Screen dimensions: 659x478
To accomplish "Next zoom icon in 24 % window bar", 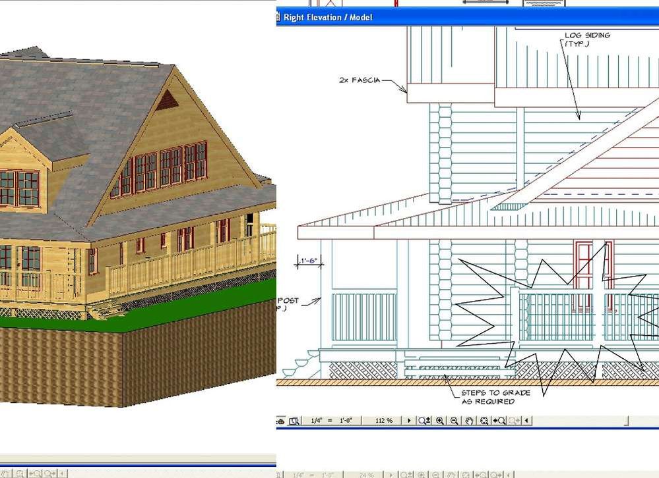I will tap(496, 475).
